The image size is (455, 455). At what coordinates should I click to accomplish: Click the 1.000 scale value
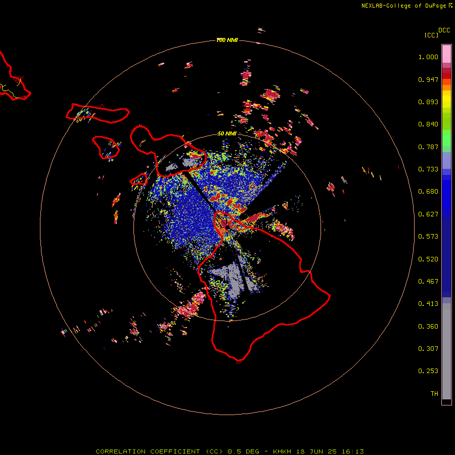tap(428, 57)
